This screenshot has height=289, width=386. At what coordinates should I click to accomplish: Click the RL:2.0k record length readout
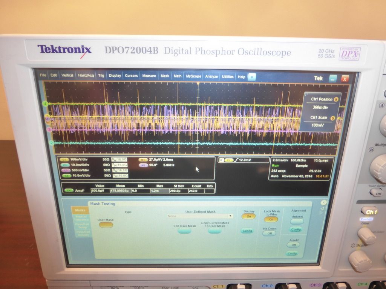[x=315, y=171]
